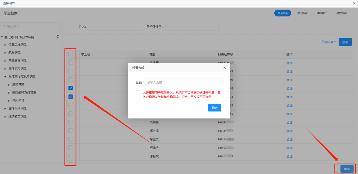Select 航海学院 in the department tree
The image size is (358, 174).
(x=14, y=53)
